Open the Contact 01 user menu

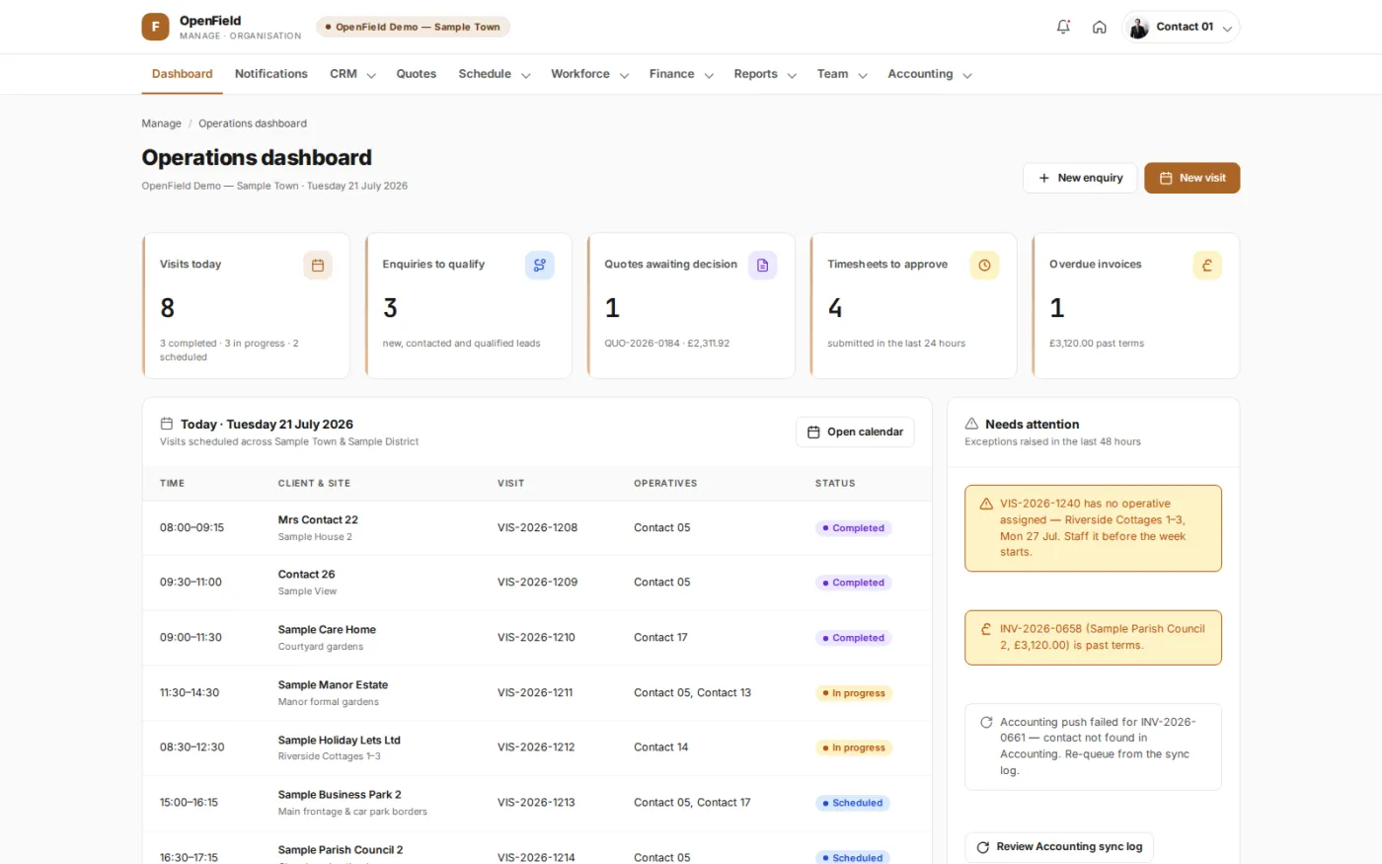[x=1181, y=27]
